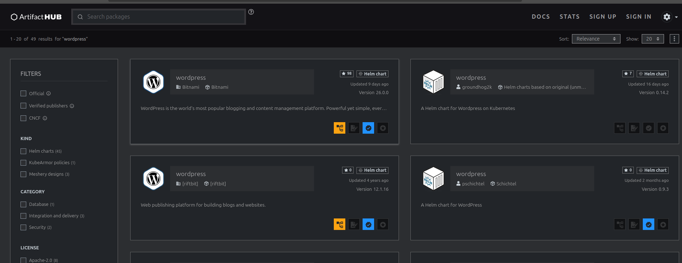Click Helm chart label on Bitnami card
The height and width of the screenshot is (263, 682).
[x=372, y=74]
